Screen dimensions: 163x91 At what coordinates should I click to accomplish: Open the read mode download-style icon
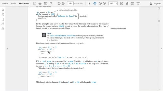point(138,3)
